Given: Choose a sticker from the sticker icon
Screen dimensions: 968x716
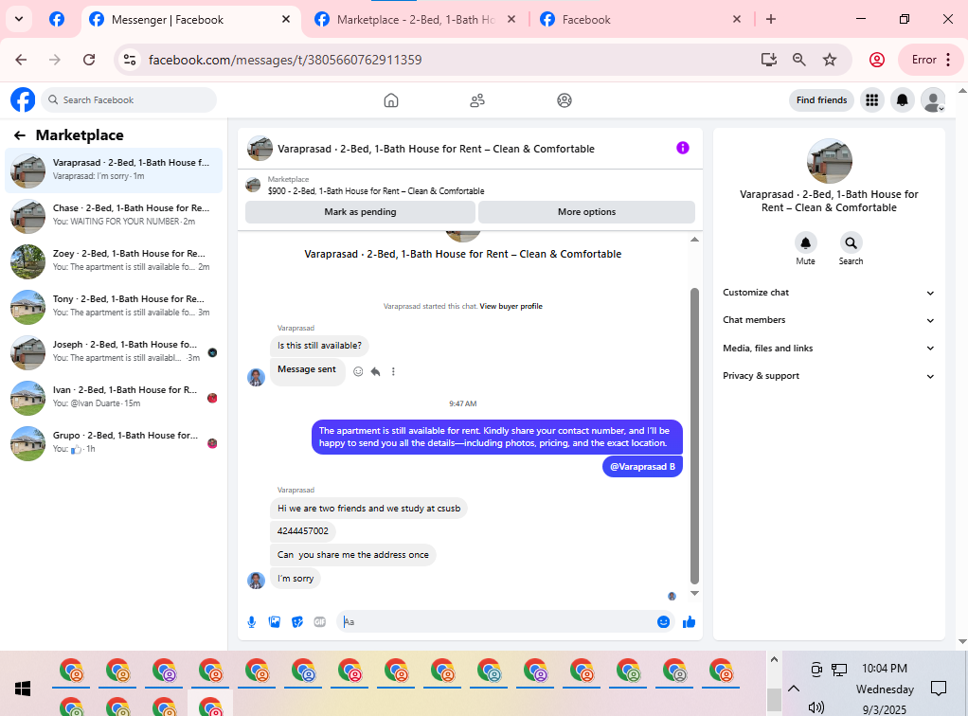Looking at the screenshot, I should click(297, 621).
